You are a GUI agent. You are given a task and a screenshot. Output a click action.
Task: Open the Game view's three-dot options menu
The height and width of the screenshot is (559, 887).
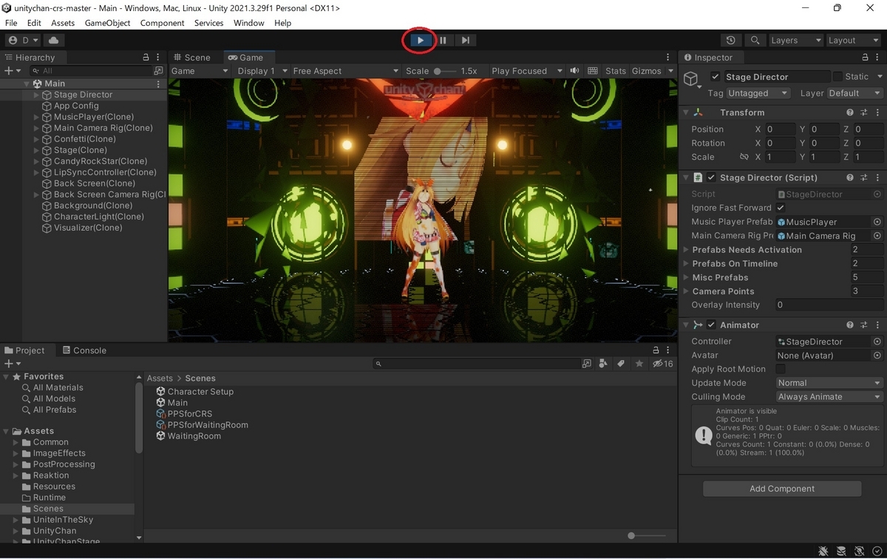pyautogui.click(x=669, y=57)
